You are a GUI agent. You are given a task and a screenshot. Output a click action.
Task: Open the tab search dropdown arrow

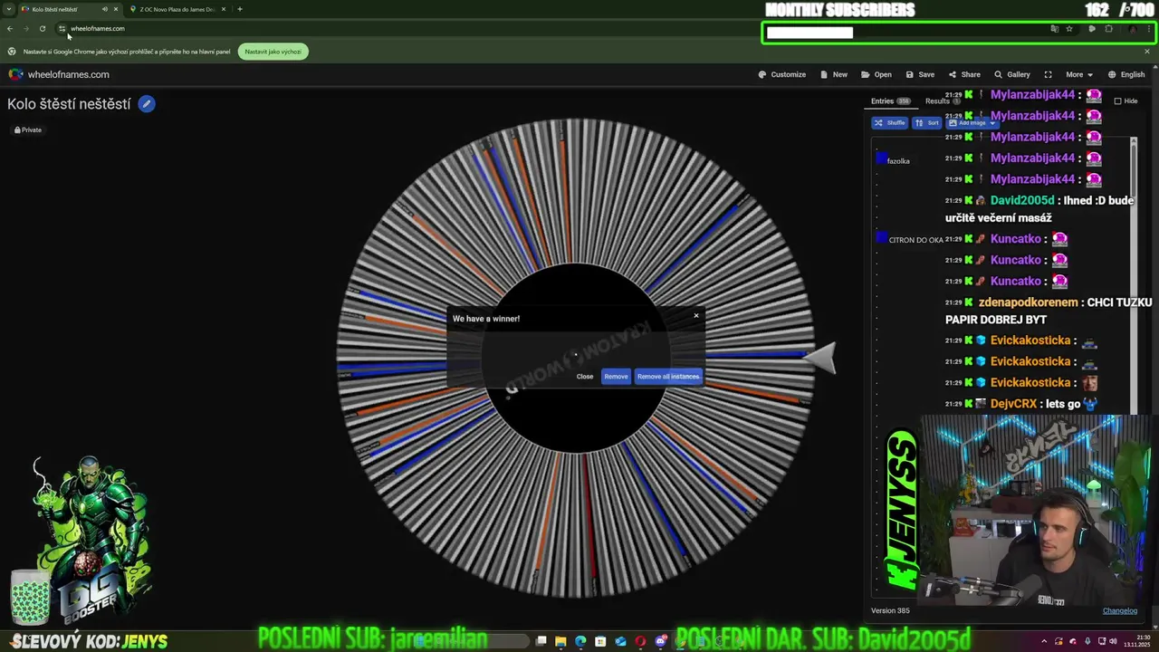pyautogui.click(x=9, y=9)
